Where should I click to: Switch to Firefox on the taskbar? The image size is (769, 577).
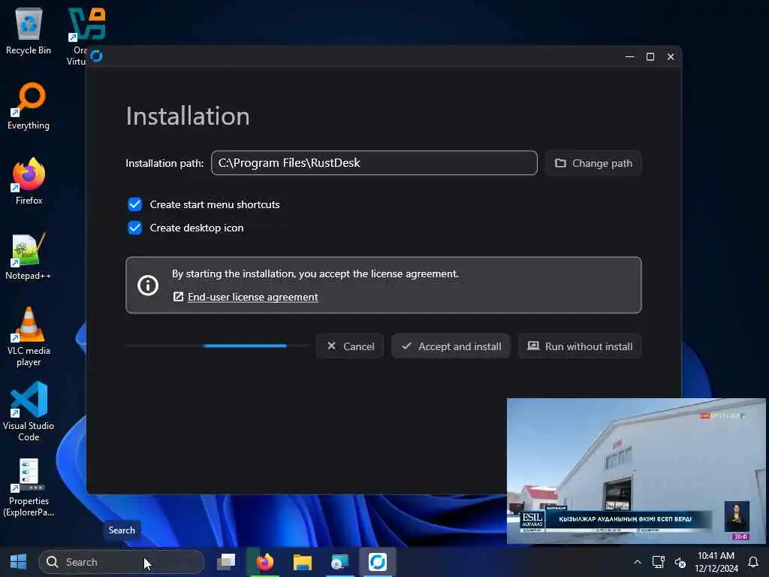pyautogui.click(x=265, y=562)
